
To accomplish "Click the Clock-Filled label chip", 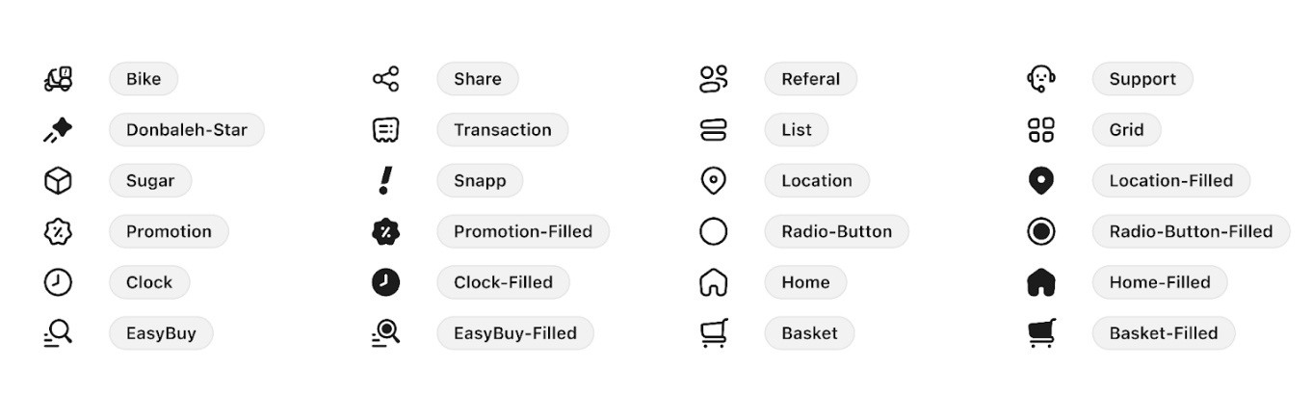I will click(x=503, y=282).
